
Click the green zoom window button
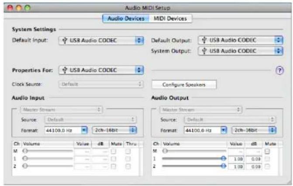click(28, 8)
